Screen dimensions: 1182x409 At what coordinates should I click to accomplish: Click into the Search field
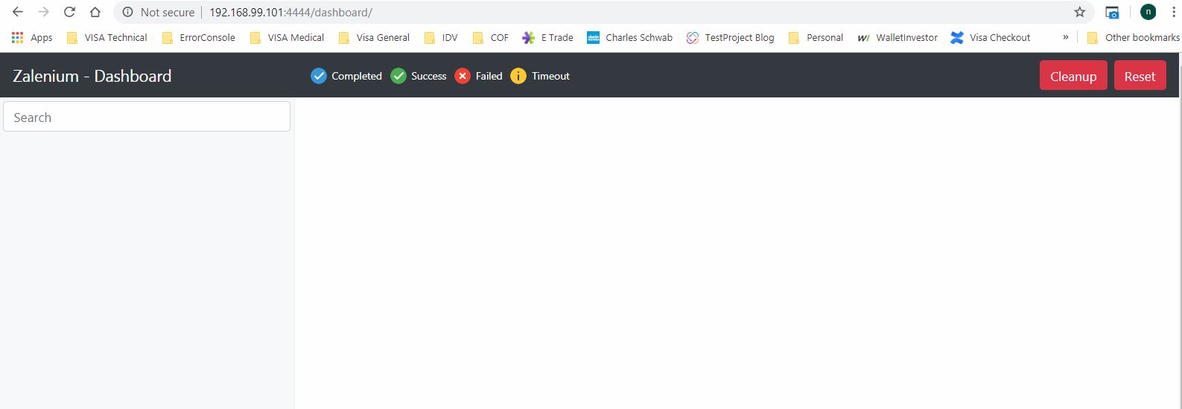click(x=147, y=117)
